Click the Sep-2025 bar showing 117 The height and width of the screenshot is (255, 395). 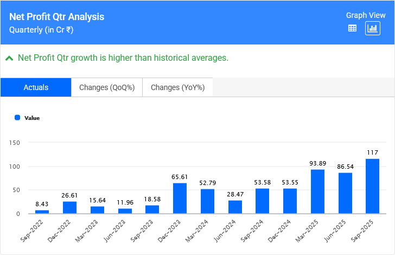(x=373, y=186)
